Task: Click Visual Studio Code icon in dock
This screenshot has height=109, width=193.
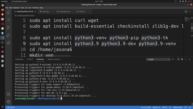Action: click(2, 38)
